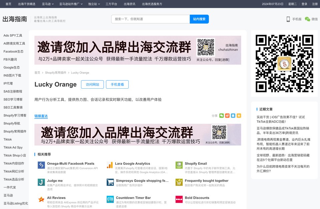Click the WeChat icon in header
This screenshot has height=209, width=320.
[307, 19]
